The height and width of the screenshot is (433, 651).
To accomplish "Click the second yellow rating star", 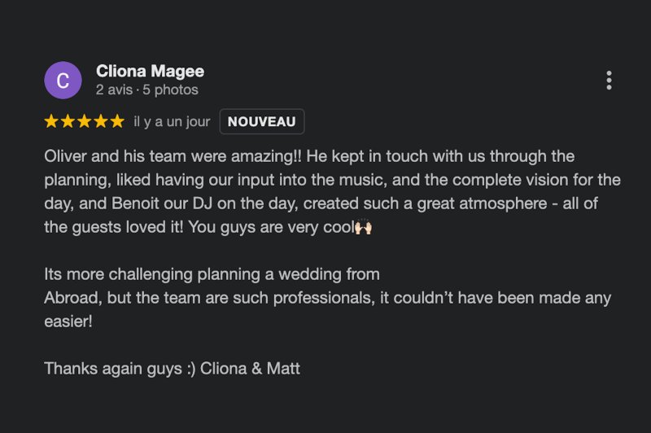I will click(x=68, y=121).
